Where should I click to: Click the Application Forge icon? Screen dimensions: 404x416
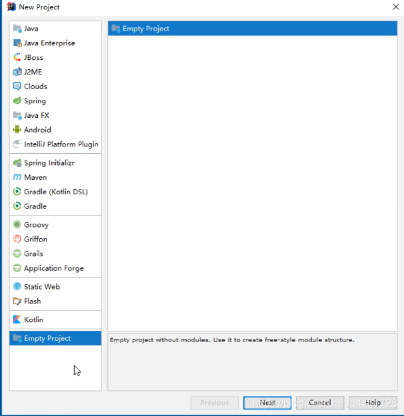click(17, 268)
